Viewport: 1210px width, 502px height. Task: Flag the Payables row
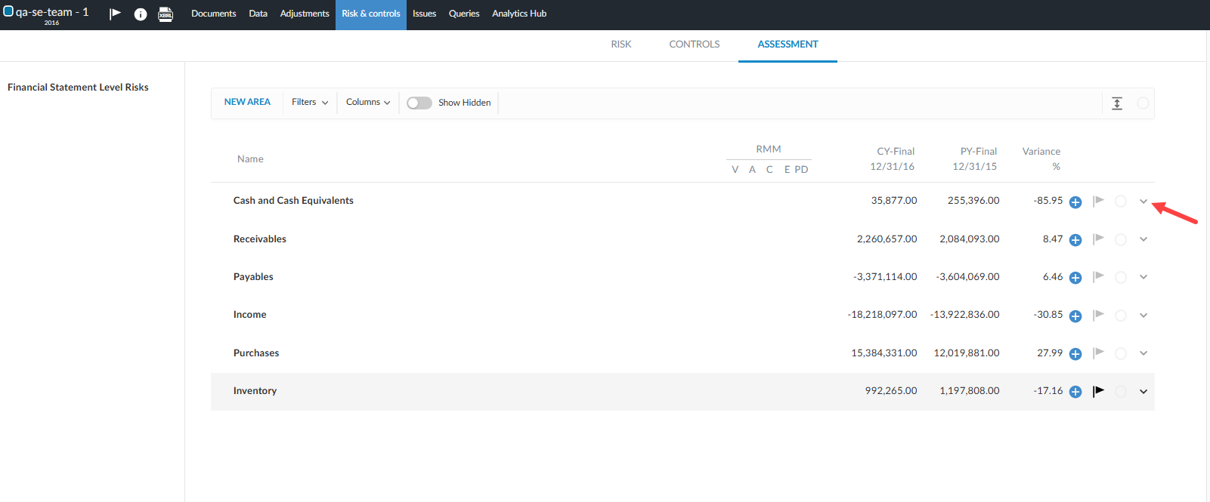click(x=1099, y=277)
